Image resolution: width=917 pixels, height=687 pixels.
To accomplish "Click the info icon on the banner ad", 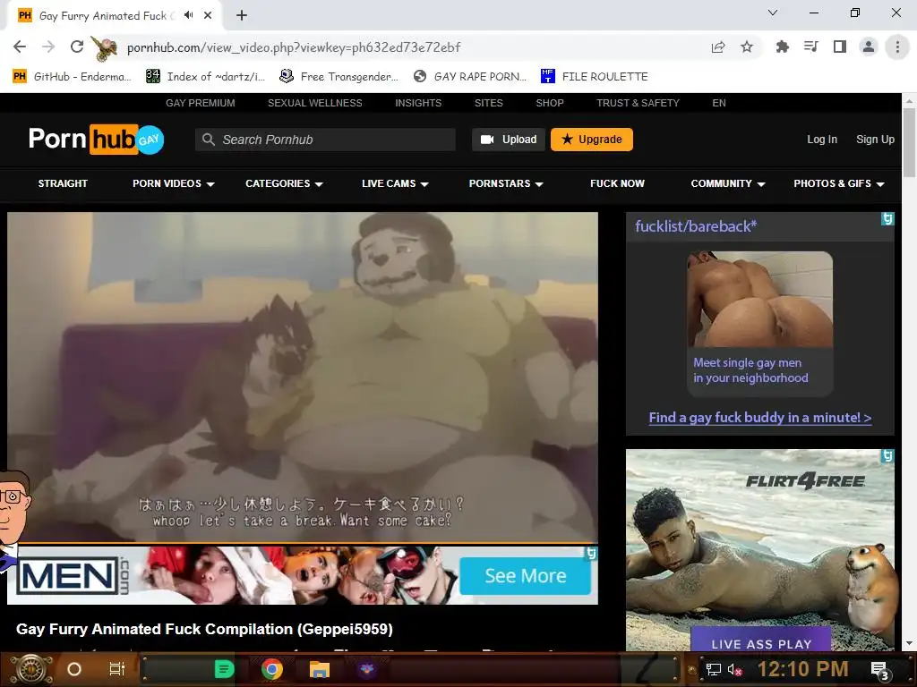I will (592, 553).
